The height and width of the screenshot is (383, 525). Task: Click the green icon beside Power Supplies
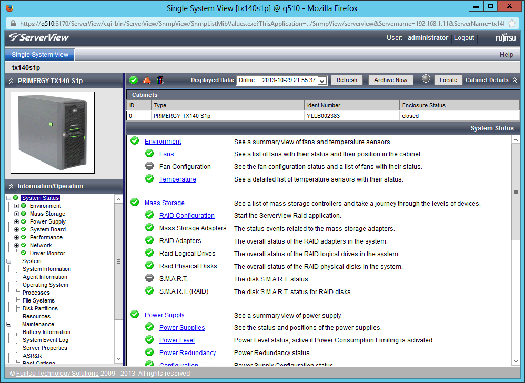(x=149, y=327)
